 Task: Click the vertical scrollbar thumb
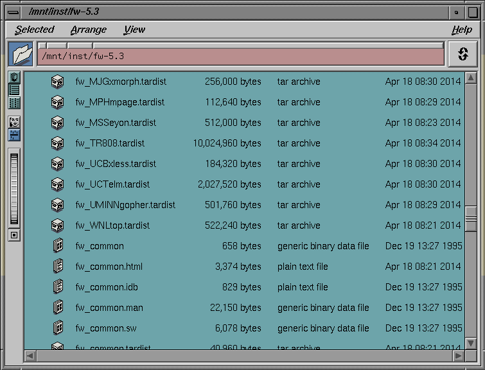click(x=471, y=218)
